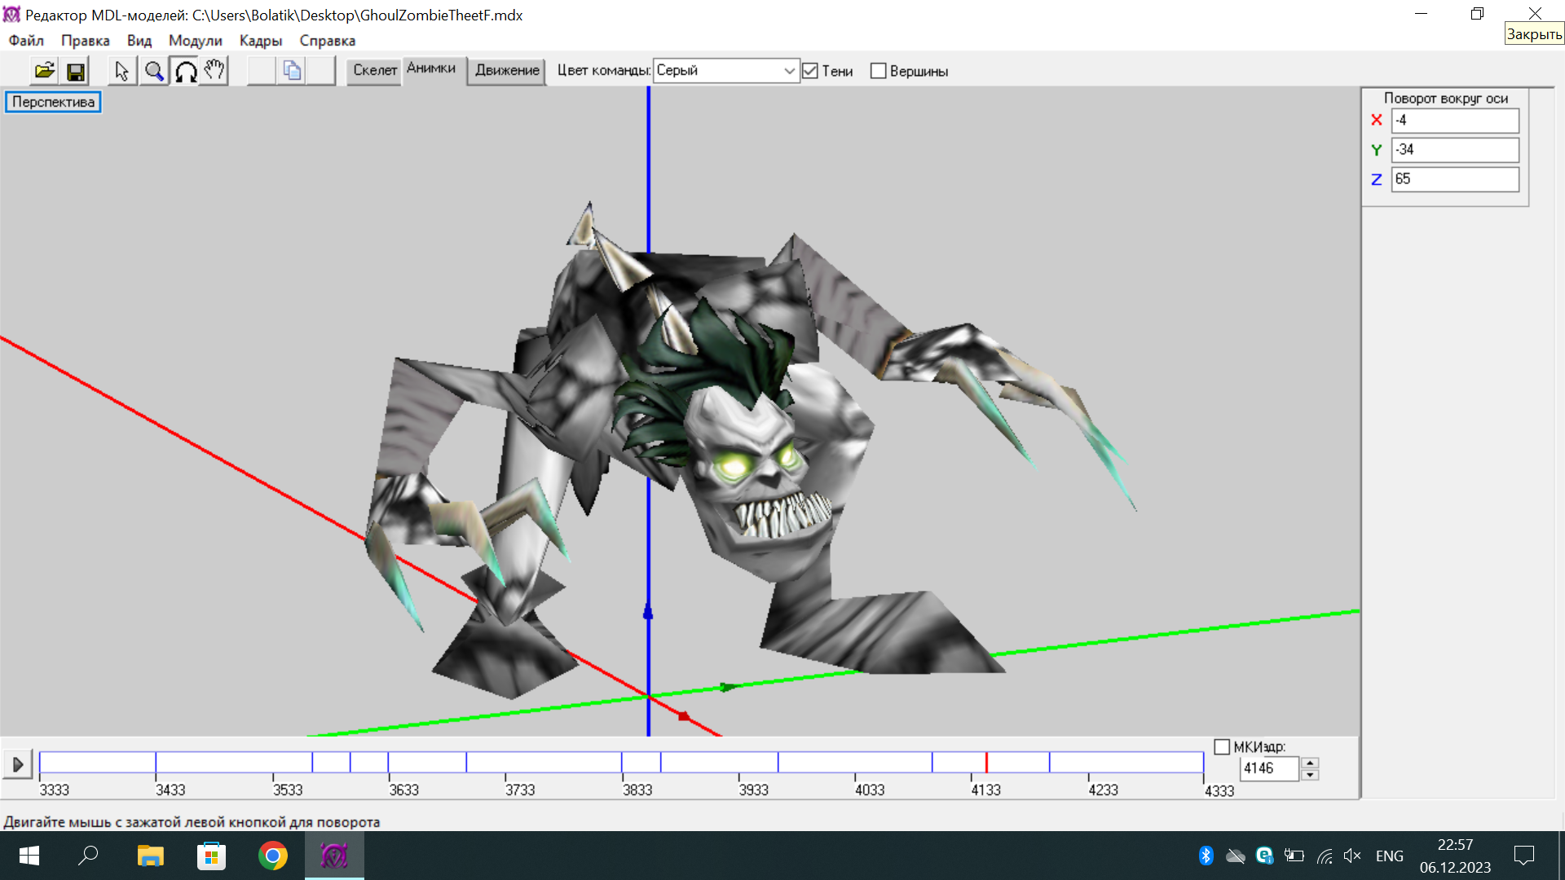Select the arrow pointer tool
Viewport: 1565px width, 880px height.
point(122,71)
